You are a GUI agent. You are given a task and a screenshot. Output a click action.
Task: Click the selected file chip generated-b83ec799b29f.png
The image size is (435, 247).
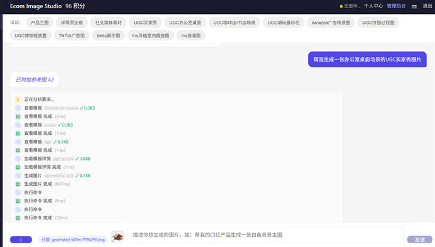[73, 240]
